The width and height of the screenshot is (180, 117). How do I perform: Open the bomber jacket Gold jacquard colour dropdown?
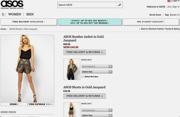[x=97, y=66]
